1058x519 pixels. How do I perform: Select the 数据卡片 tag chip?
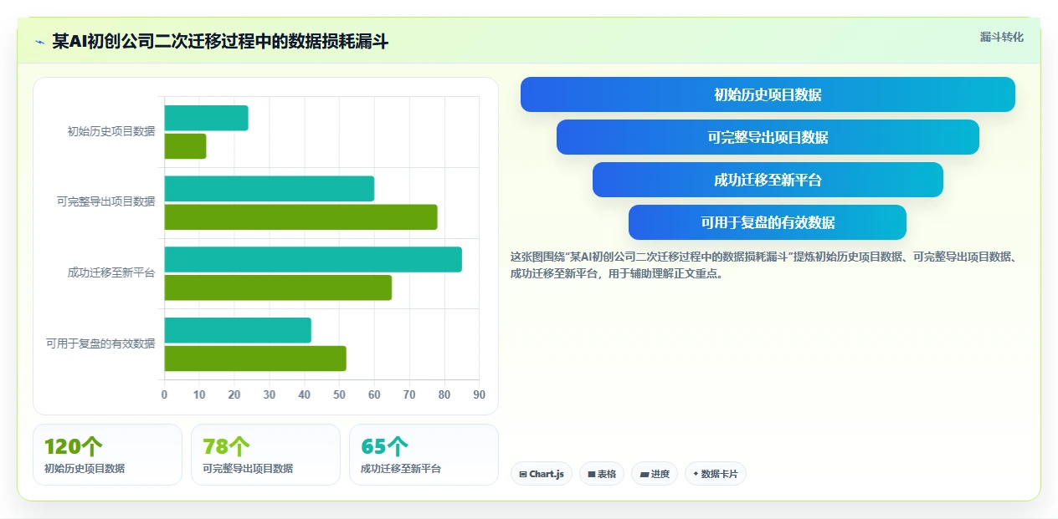tap(716, 474)
